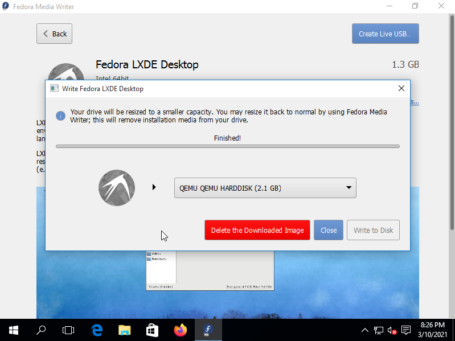Image resolution: width=455 pixels, height=341 pixels.
Task: Show hidden system tray icons
Action: (365, 330)
